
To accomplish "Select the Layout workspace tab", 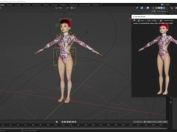I will (x=2, y=5).
